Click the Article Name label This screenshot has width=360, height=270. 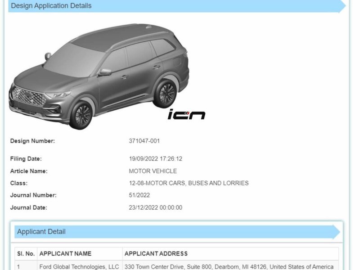[29, 171]
